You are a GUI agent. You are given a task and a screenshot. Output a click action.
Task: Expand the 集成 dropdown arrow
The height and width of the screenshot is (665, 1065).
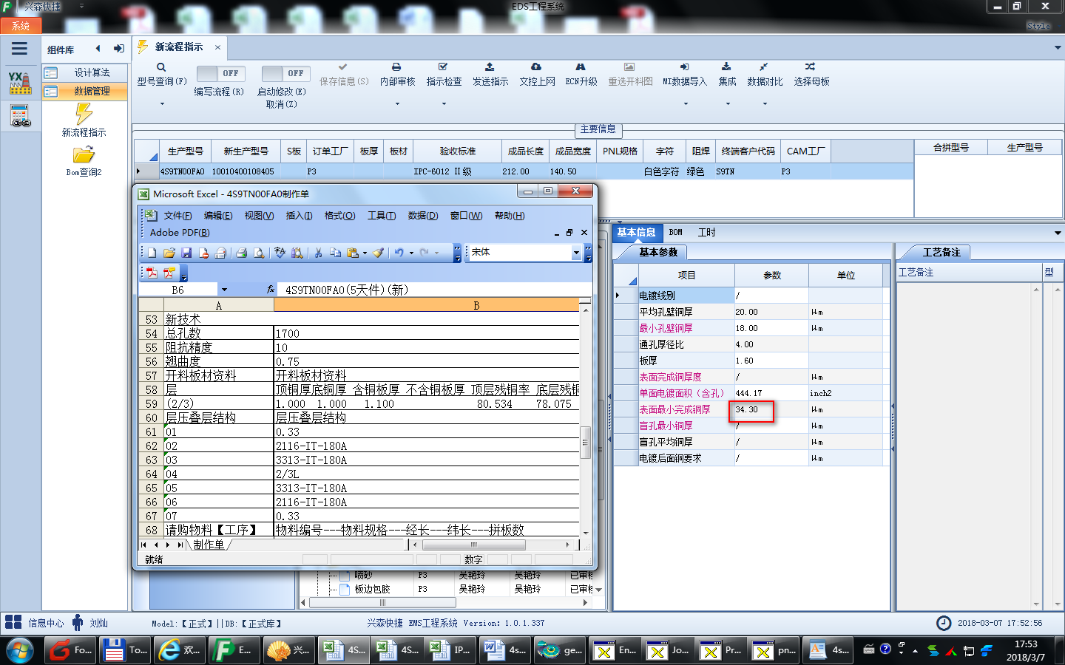pos(727,103)
